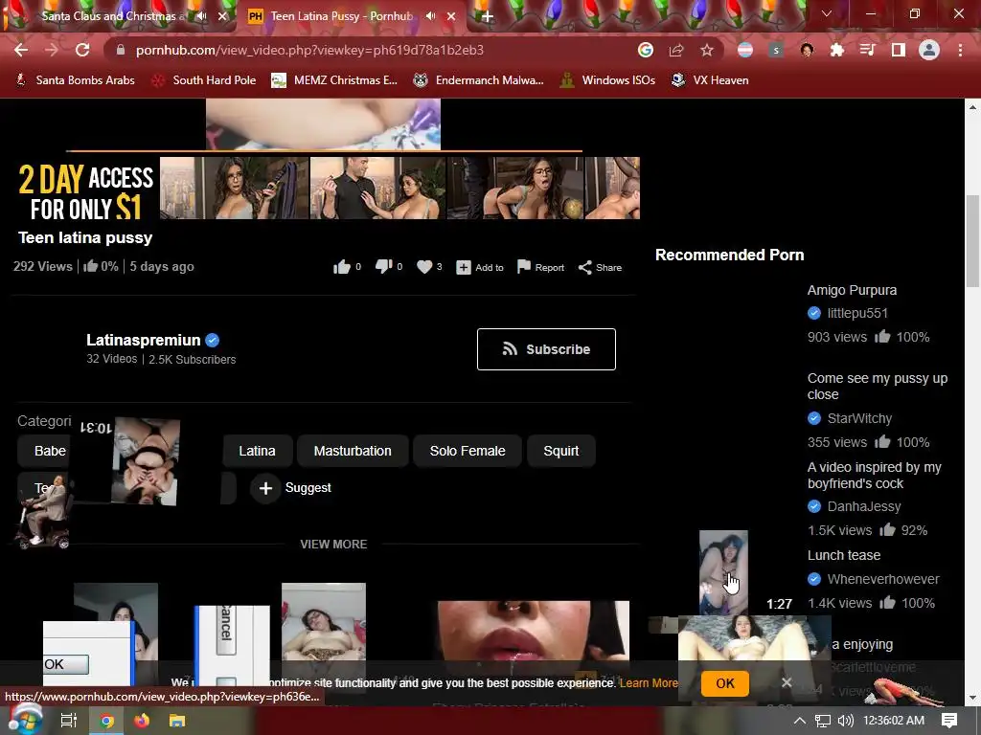Image resolution: width=981 pixels, height=735 pixels.
Task: Open the Chrome three-dot menu
Action: (x=960, y=50)
